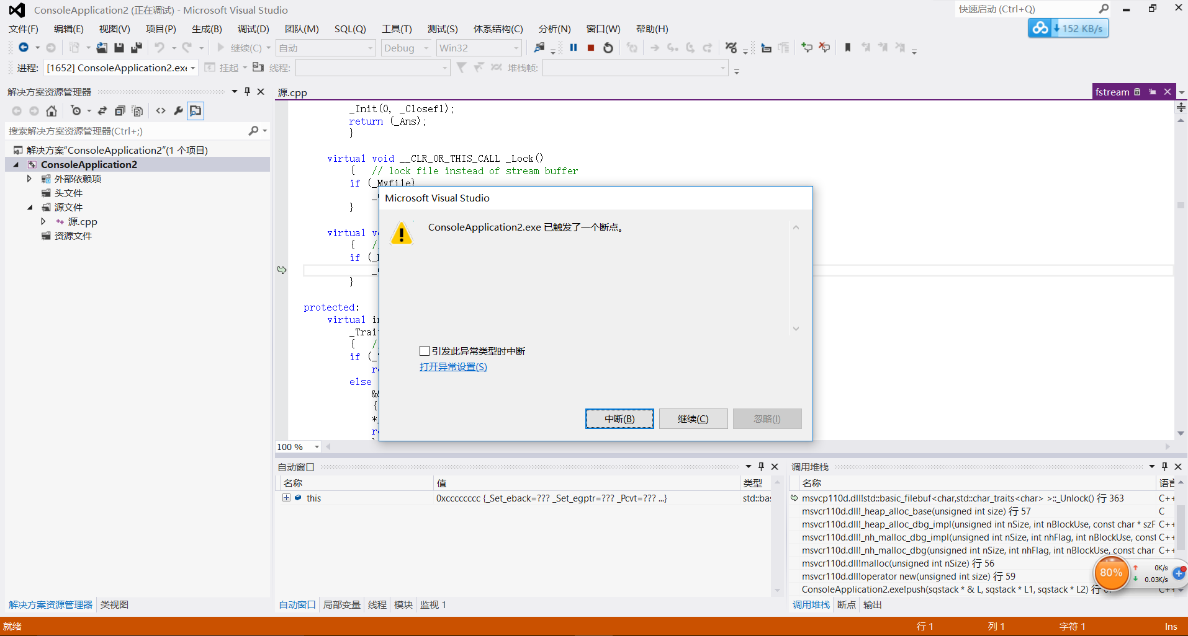
Task: Click the Open File toolbar icon
Action: [x=102, y=48]
